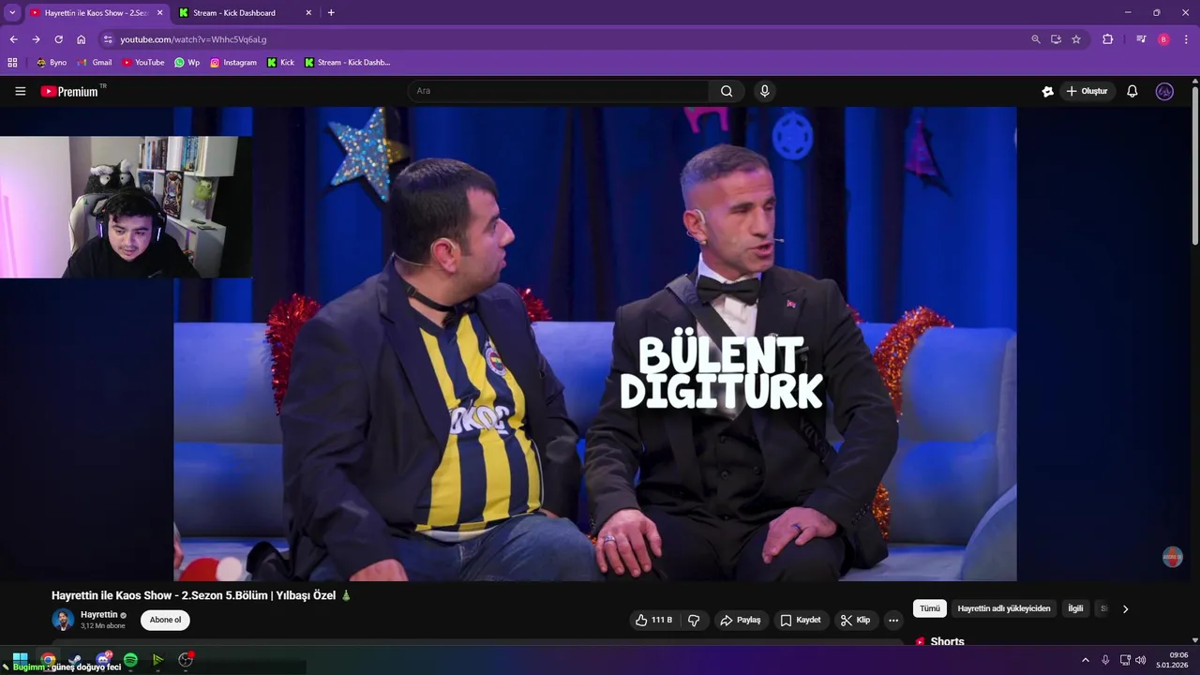
Task: Open the Byno bookmark
Action: [x=52, y=63]
